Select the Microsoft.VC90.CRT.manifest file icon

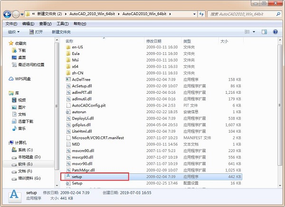[68, 138]
